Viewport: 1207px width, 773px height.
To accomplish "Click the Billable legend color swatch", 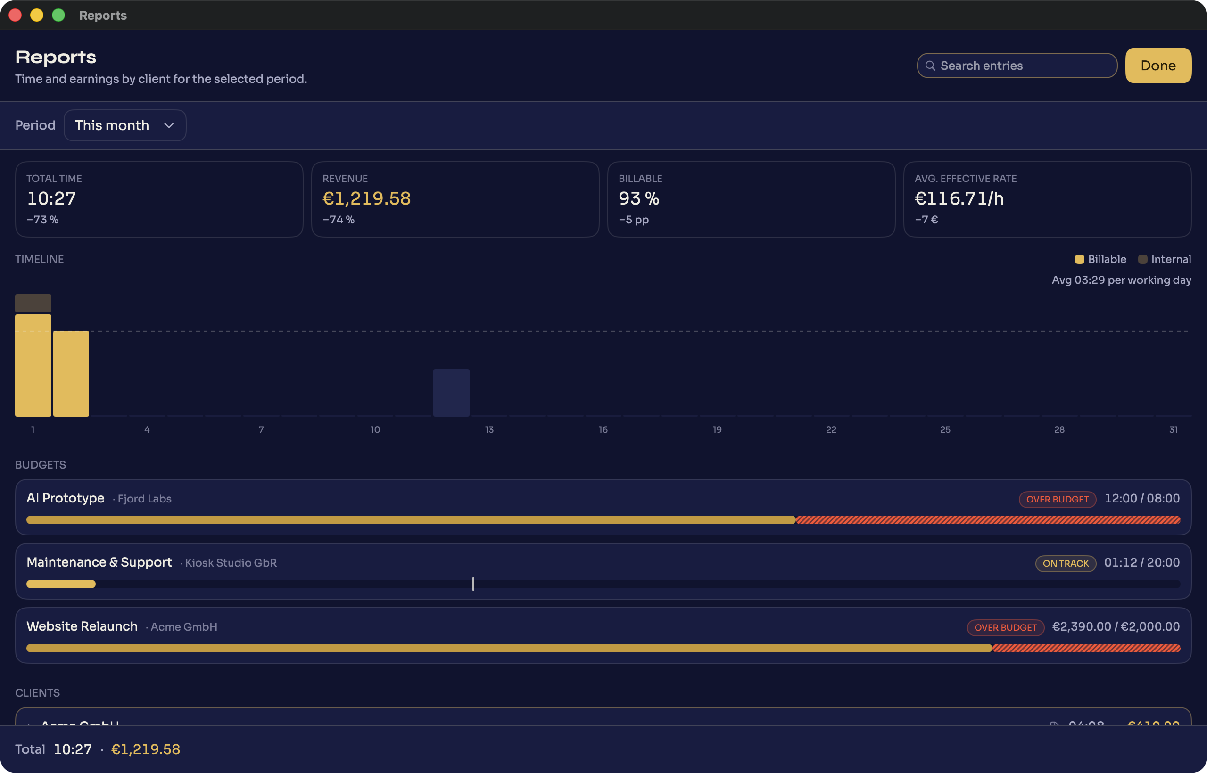I will [x=1080, y=260].
